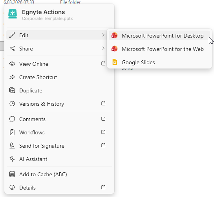The image size is (214, 197).
Task: Open Workflows menu entry
Action: coord(59,132)
